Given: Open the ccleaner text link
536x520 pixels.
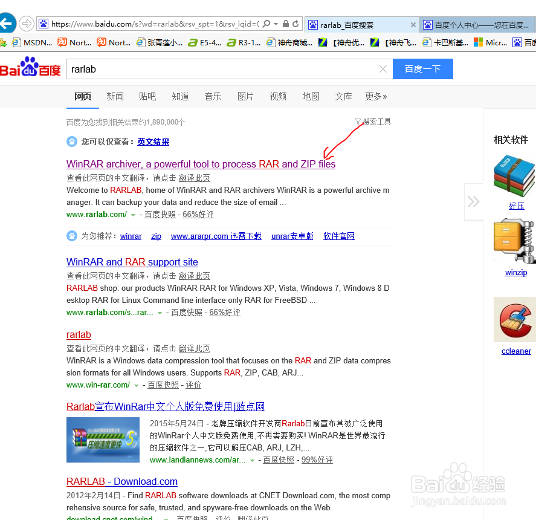Looking at the screenshot, I should click(x=516, y=351).
